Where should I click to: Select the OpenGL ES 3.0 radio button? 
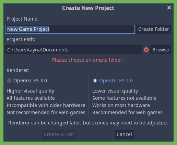pos(9,81)
